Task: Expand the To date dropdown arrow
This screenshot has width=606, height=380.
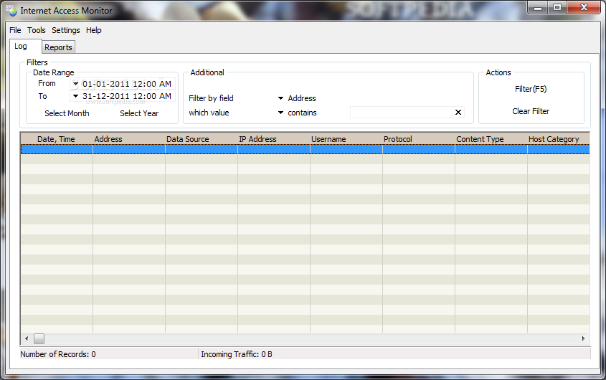Action: pos(76,96)
